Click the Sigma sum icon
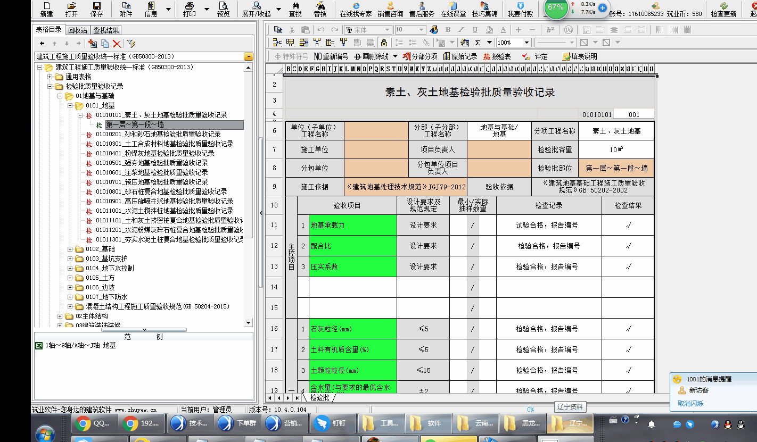The image size is (757, 442). (478, 43)
